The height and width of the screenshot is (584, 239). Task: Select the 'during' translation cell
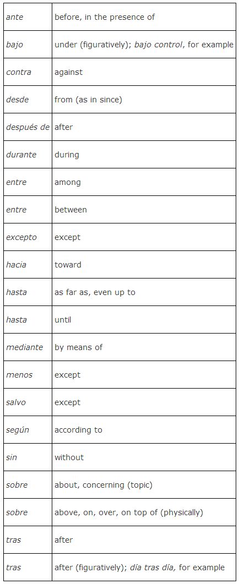[144, 155]
